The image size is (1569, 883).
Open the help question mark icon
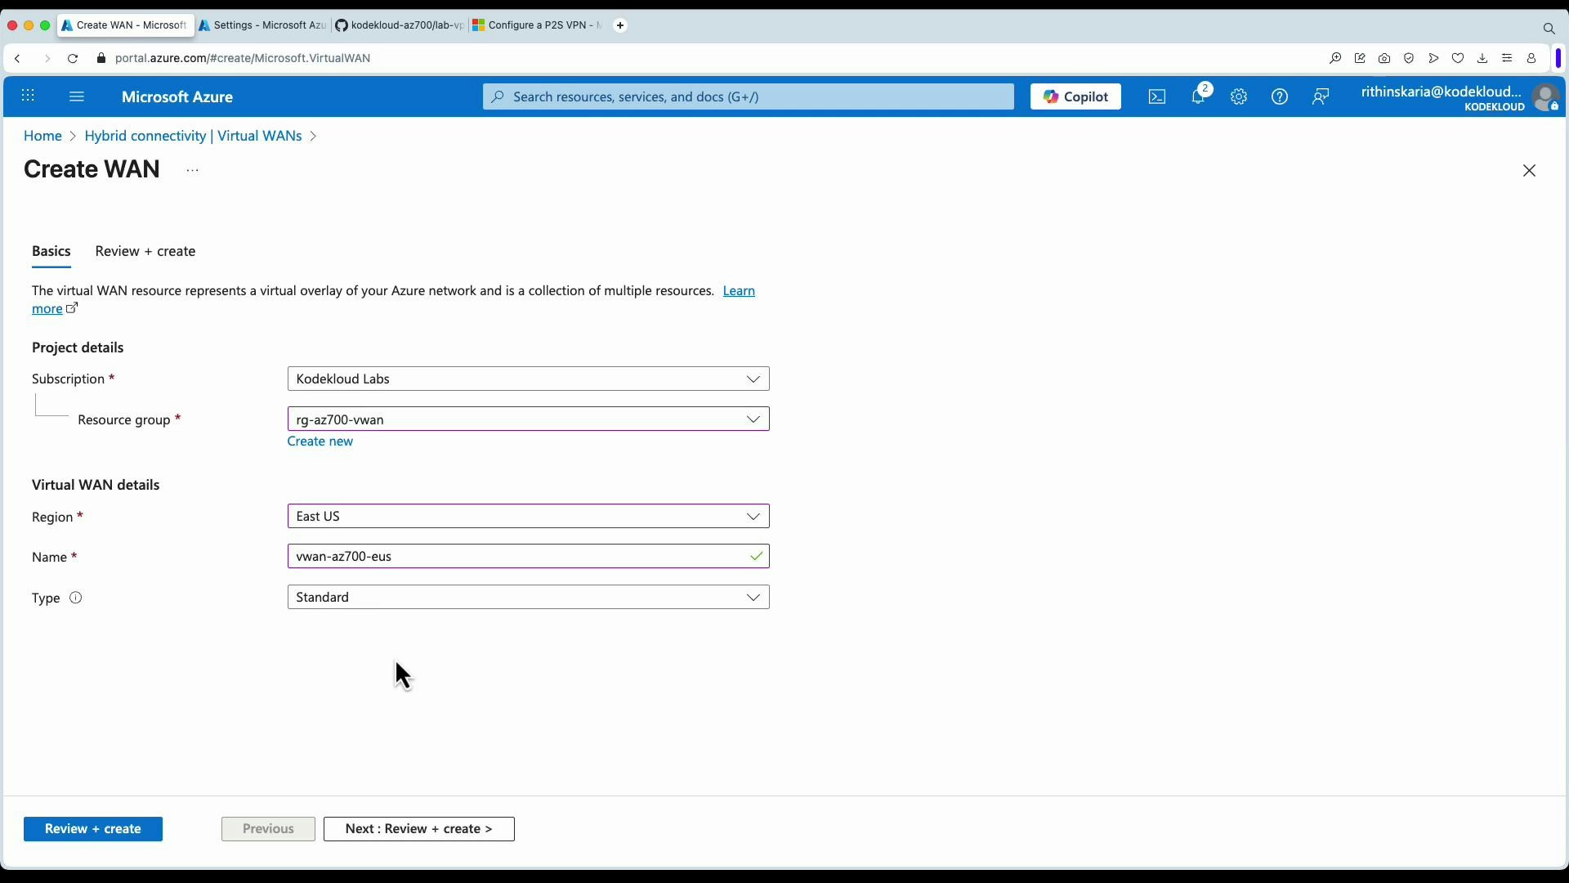(1280, 96)
